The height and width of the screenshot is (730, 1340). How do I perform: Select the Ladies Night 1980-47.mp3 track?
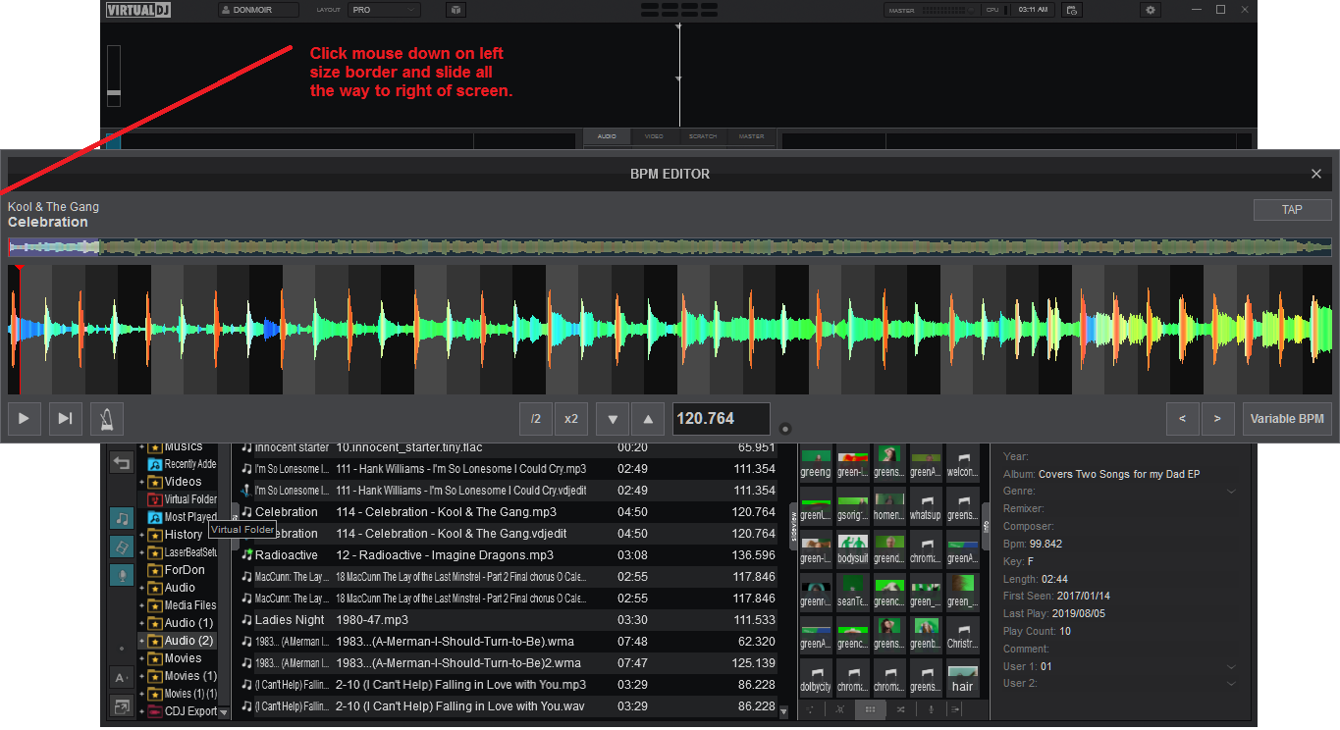[509, 620]
